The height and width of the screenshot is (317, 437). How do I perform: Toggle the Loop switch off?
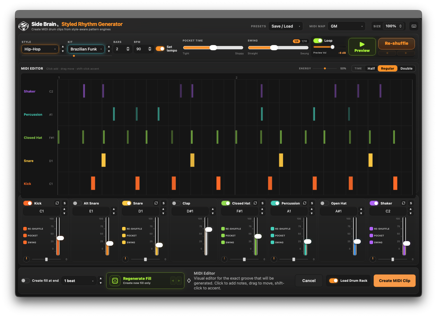click(318, 41)
